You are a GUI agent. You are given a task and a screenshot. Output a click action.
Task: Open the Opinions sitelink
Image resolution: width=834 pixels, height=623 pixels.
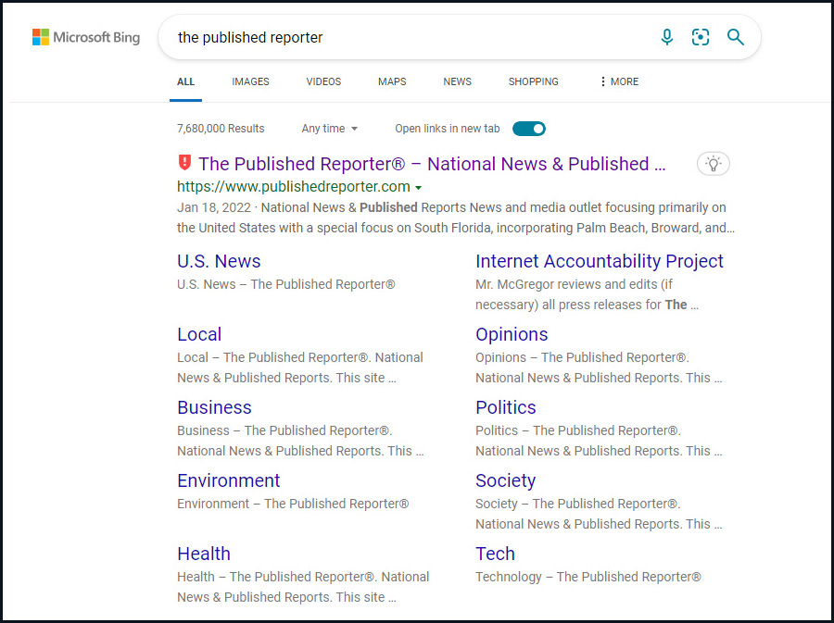[x=512, y=334]
